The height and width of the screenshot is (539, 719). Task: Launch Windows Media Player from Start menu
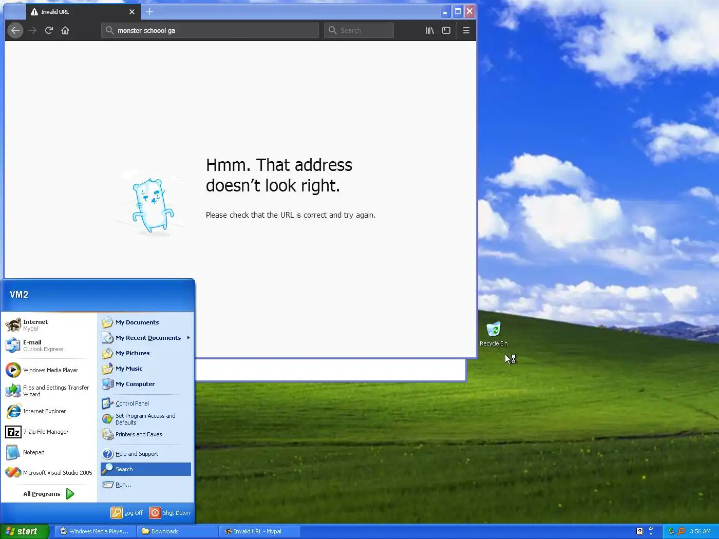pos(50,370)
